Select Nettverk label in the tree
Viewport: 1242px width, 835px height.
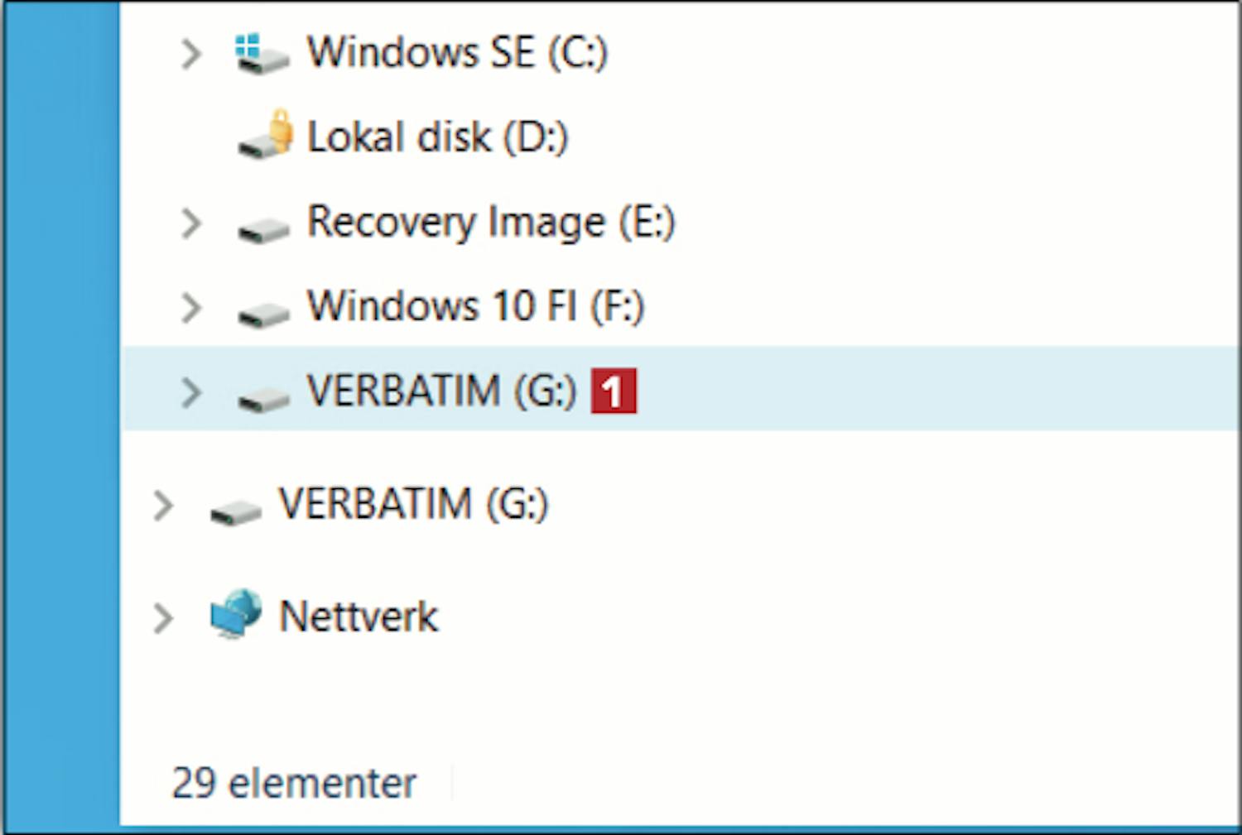(359, 617)
